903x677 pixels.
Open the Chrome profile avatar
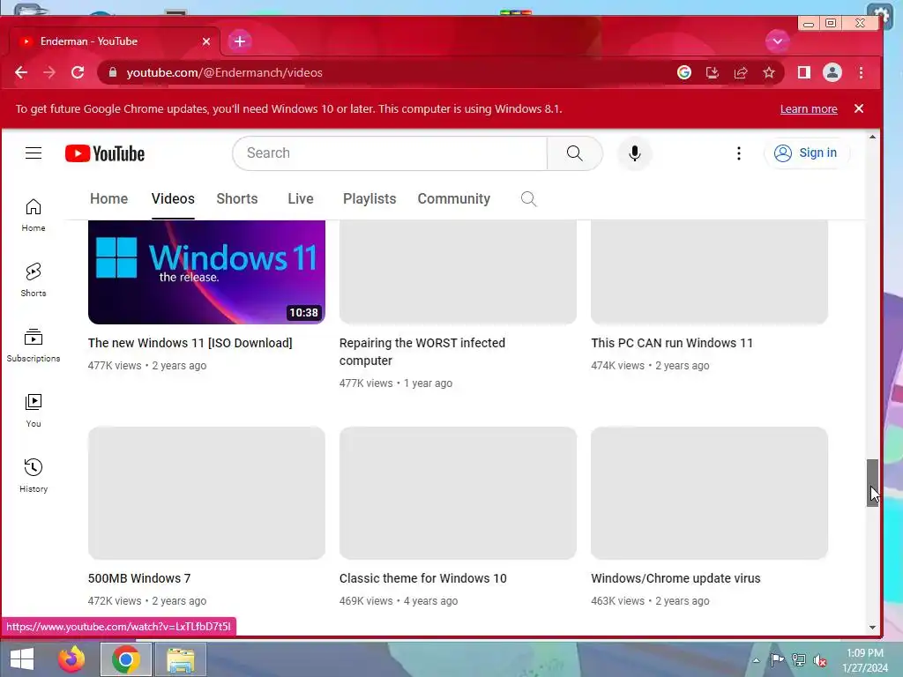[832, 72]
